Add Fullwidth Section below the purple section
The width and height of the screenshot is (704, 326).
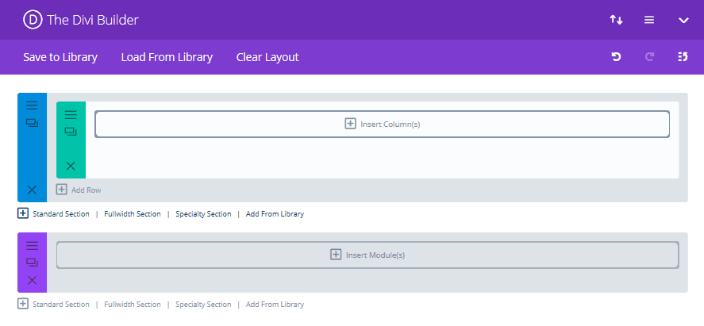[133, 305]
